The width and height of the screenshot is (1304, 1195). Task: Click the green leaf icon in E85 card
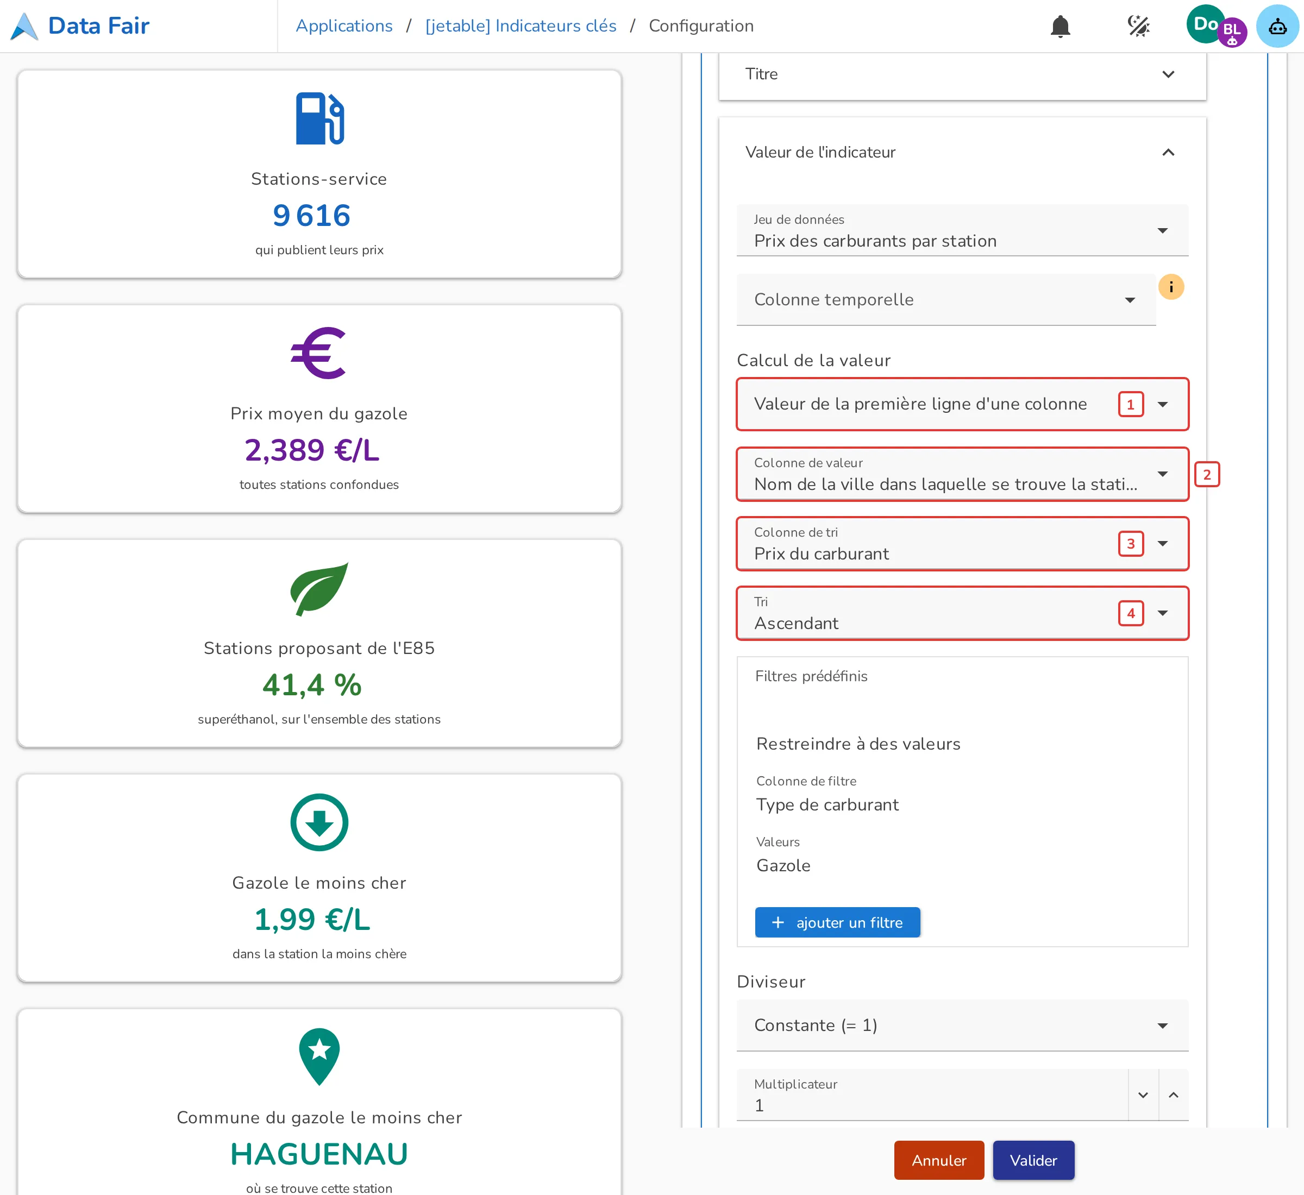319,588
